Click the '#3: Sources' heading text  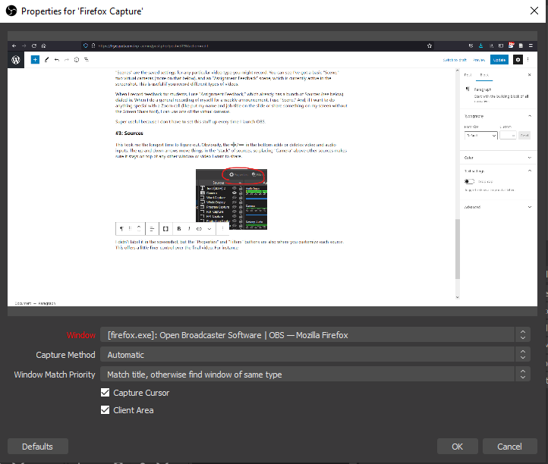(x=129, y=133)
